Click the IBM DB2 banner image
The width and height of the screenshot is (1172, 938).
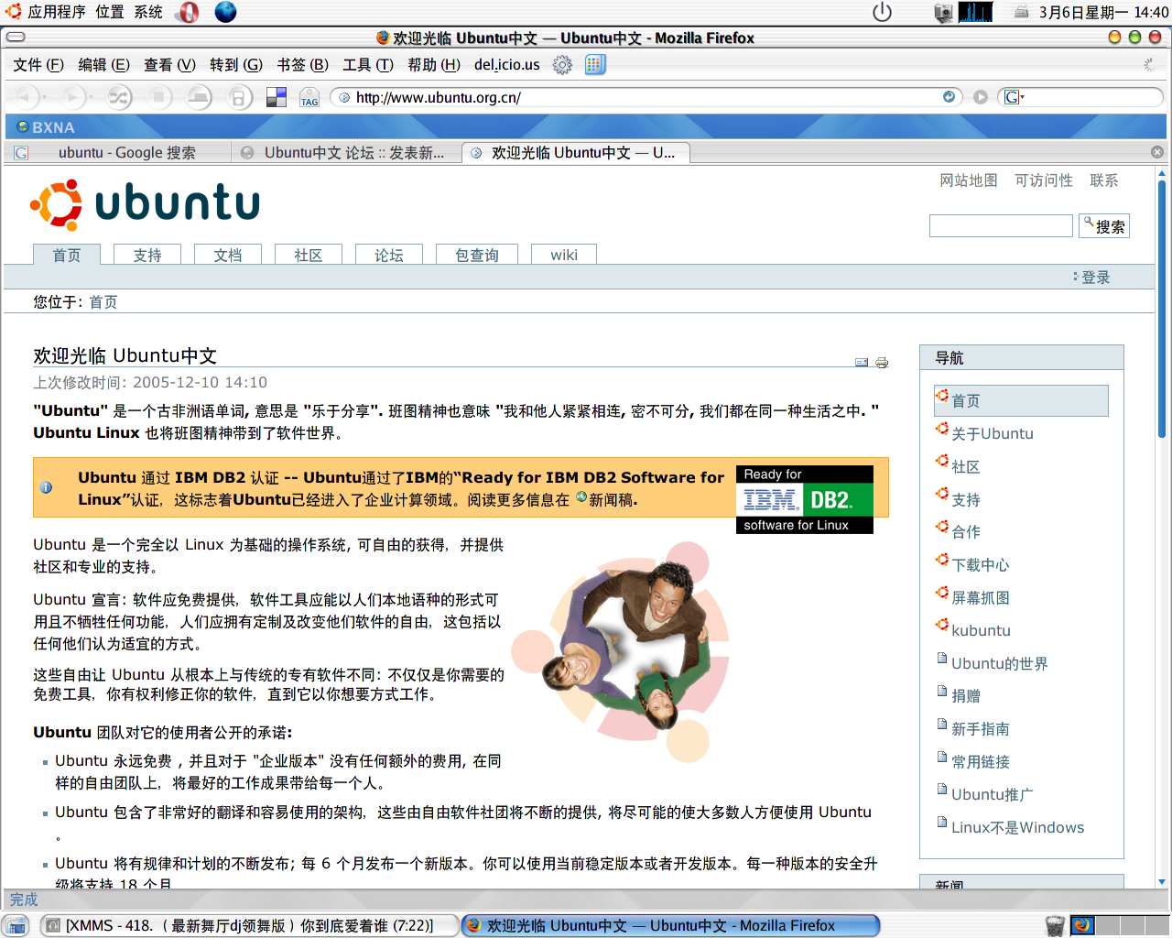point(804,499)
